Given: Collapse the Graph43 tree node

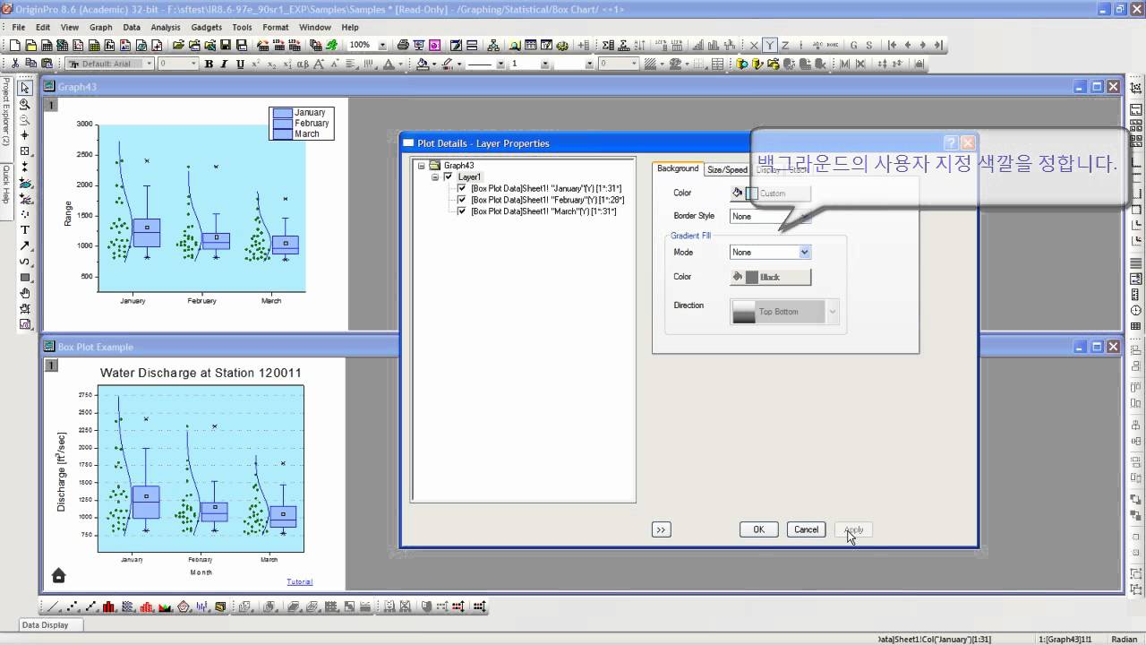Looking at the screenshot, I should coord(422,166).
